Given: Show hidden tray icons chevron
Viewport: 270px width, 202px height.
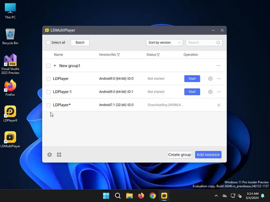Looking at the screenshot, I should pyautogui.click(x=216, y=196).
